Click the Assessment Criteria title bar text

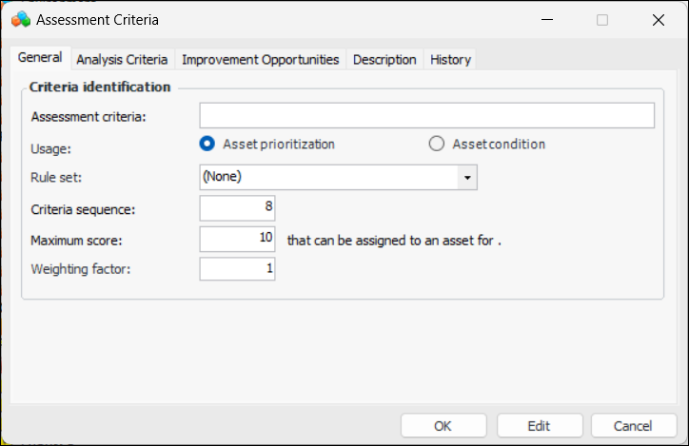[x=99, y=19]
